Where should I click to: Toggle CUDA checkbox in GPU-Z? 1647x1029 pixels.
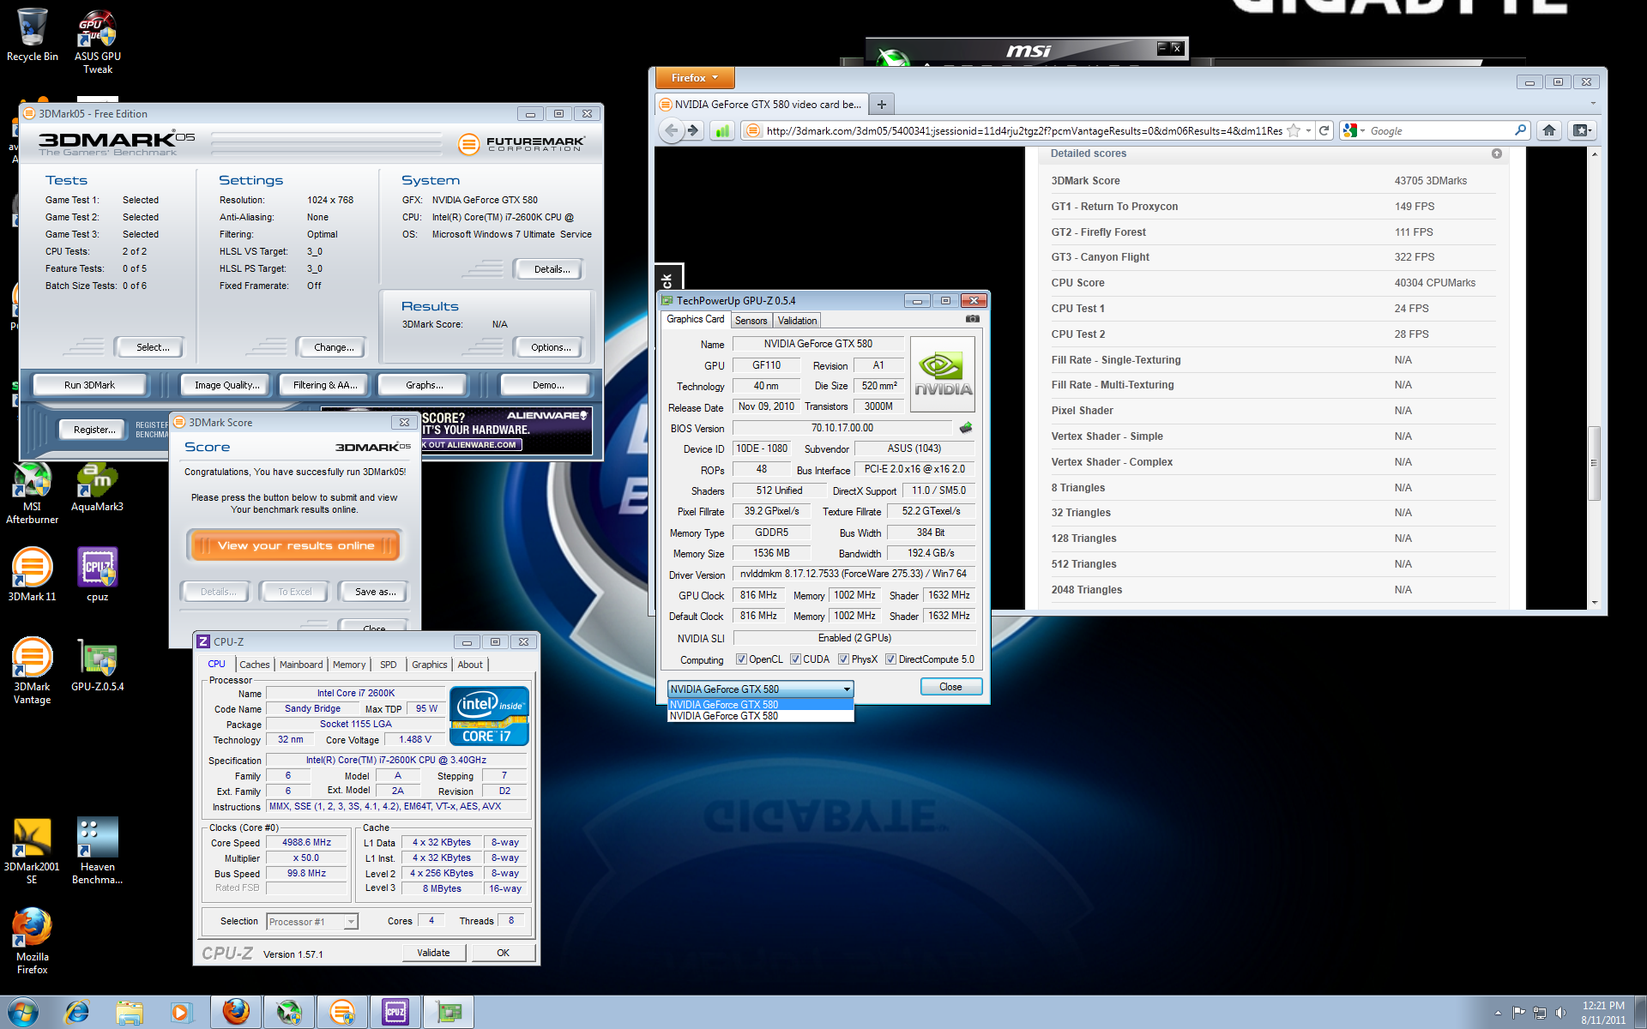795,659
